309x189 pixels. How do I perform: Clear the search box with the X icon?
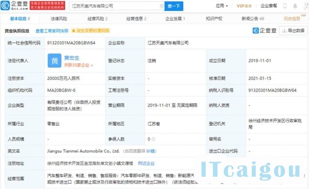(161, 6)
